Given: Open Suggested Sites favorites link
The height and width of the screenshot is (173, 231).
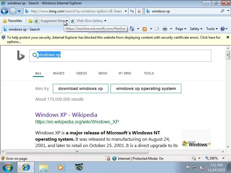Looking at the screenshot, I should click(x=50, y=21).
